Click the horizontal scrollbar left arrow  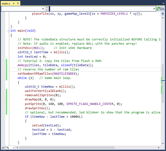pyautogui.click(x=17, y=148)
